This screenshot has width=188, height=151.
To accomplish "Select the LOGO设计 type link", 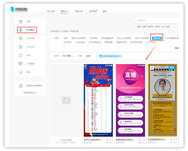I will [151, 42].
